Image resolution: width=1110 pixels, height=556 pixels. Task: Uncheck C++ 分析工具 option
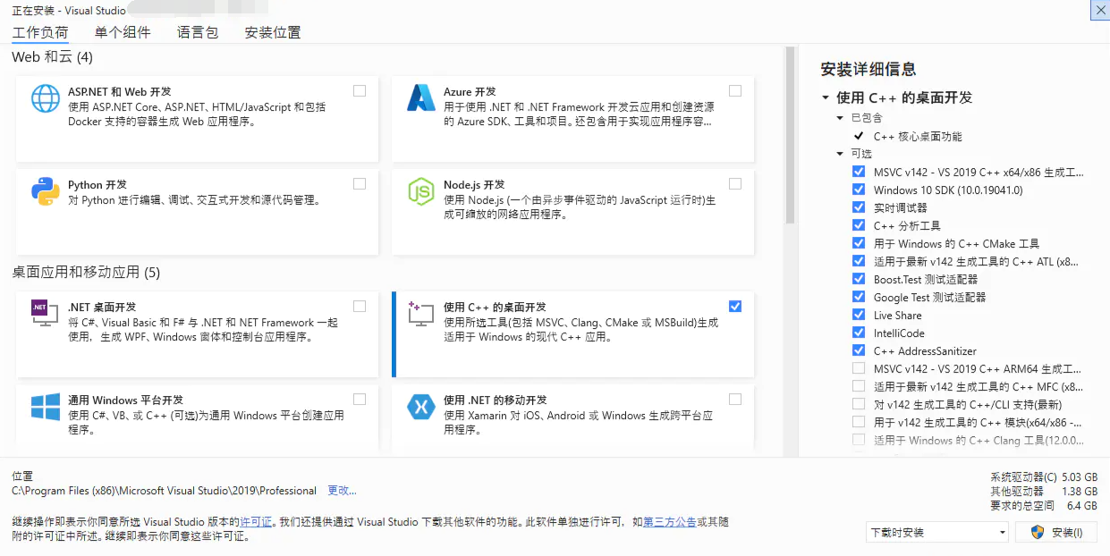pyautogui.click(x=859, y=225)
